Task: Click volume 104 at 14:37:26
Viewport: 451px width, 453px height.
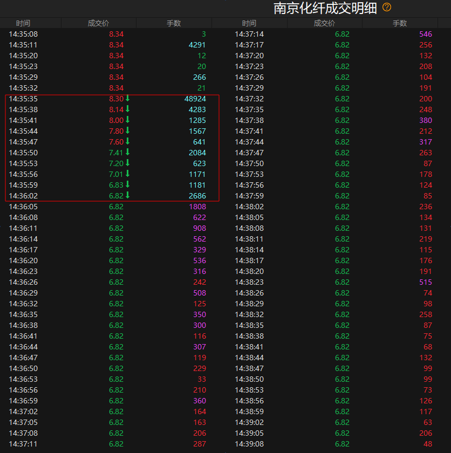Action: [x=426, y=77]
